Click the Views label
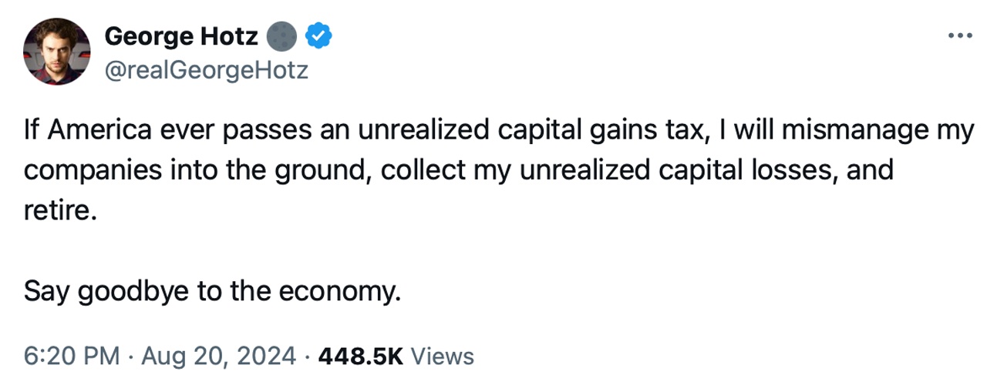 click(x=443, y=357)
